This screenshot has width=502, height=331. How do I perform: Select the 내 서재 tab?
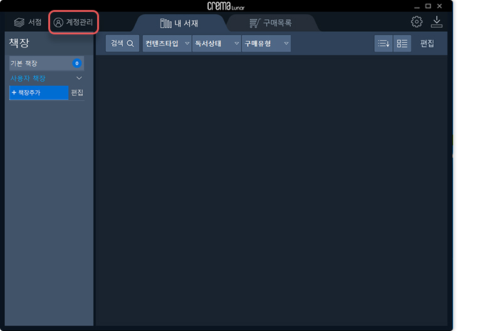[179, 23]
